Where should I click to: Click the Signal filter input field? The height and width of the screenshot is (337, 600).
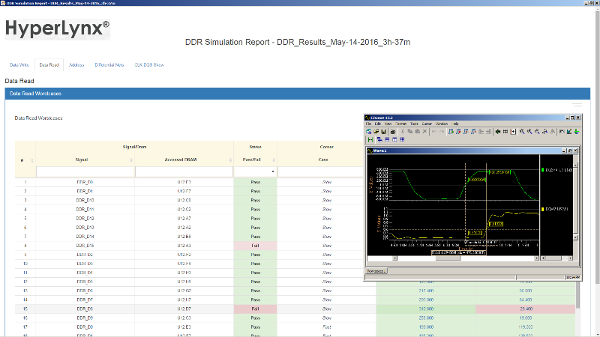coord(85,171)
